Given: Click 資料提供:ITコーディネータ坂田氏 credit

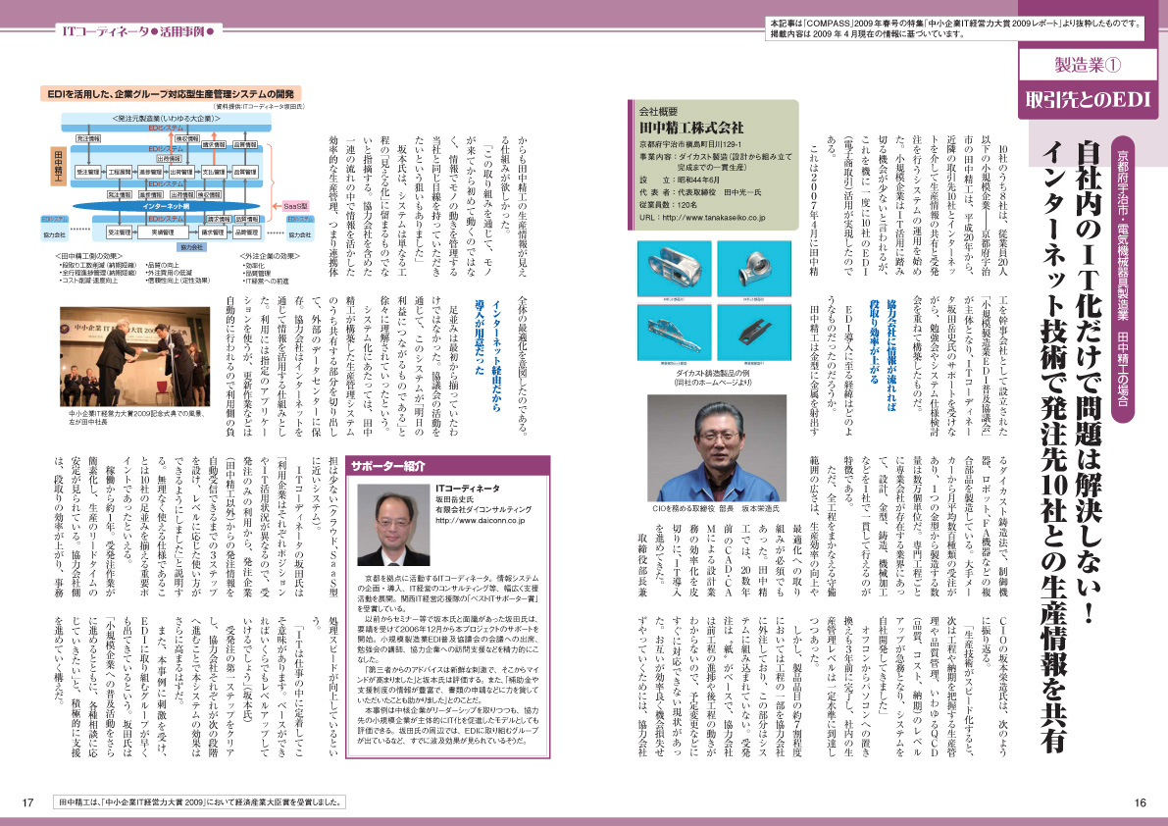Looking at the screenshot, I should click(x=259, y=107).
